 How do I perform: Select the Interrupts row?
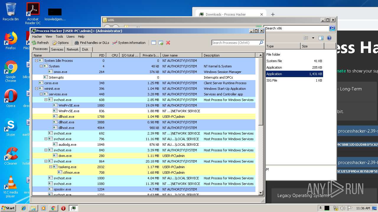click(x=144, y=77)
